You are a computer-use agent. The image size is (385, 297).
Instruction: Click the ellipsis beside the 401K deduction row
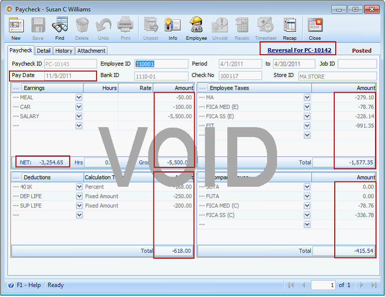coord(16,187)
